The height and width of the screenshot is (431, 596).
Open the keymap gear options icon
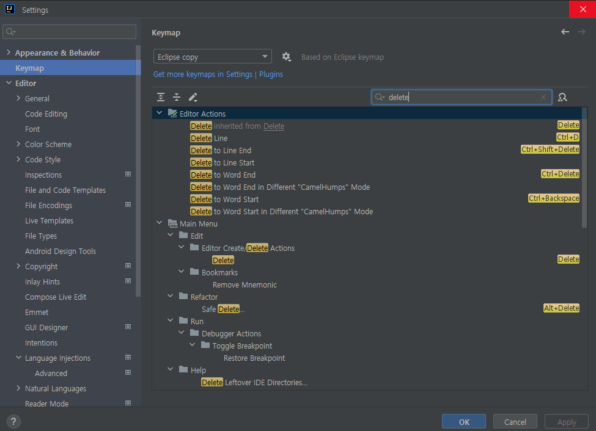pos(286,57)
